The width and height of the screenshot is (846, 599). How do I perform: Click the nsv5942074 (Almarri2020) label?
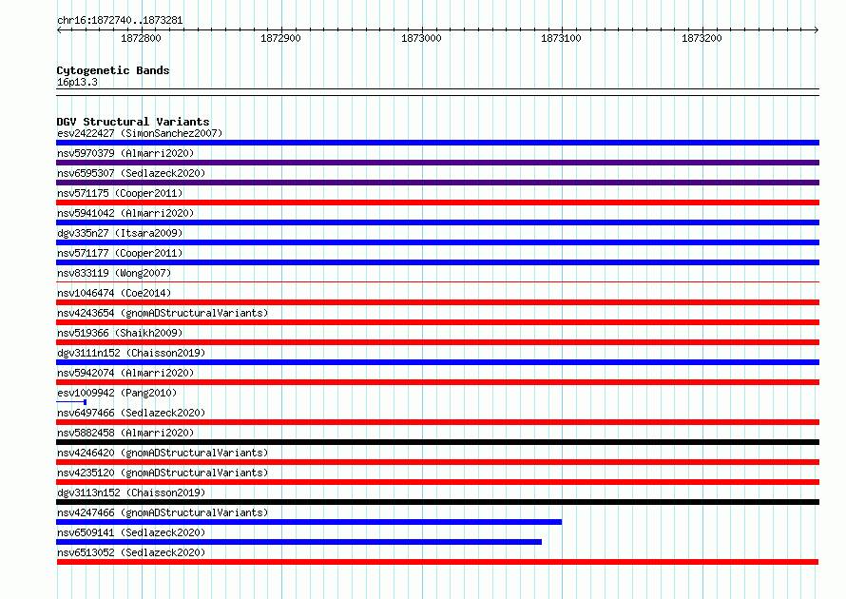click(125, 373)
